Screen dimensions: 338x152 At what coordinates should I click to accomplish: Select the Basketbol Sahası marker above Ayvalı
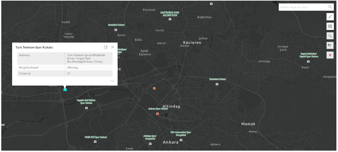tap(116, 30)
